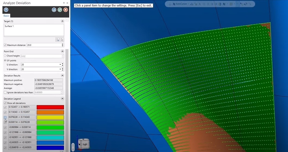Click the selection arrow icon after the AutoCursor group
Screen dimensions: 288x152
click(x=224, y=4)
